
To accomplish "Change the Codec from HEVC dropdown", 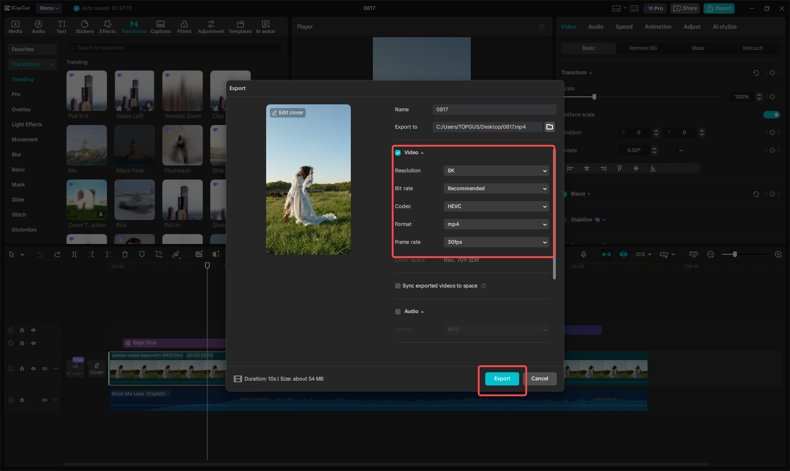I will [496, 206].
